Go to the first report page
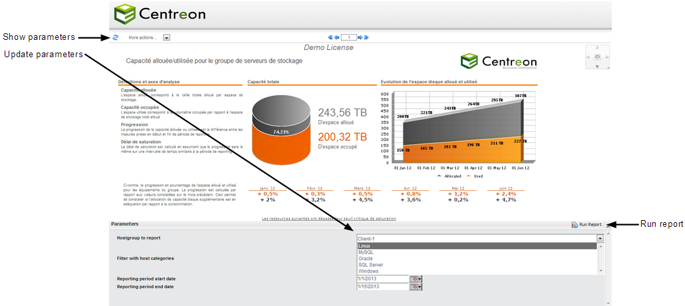The image size is (685, 306). 330,37
